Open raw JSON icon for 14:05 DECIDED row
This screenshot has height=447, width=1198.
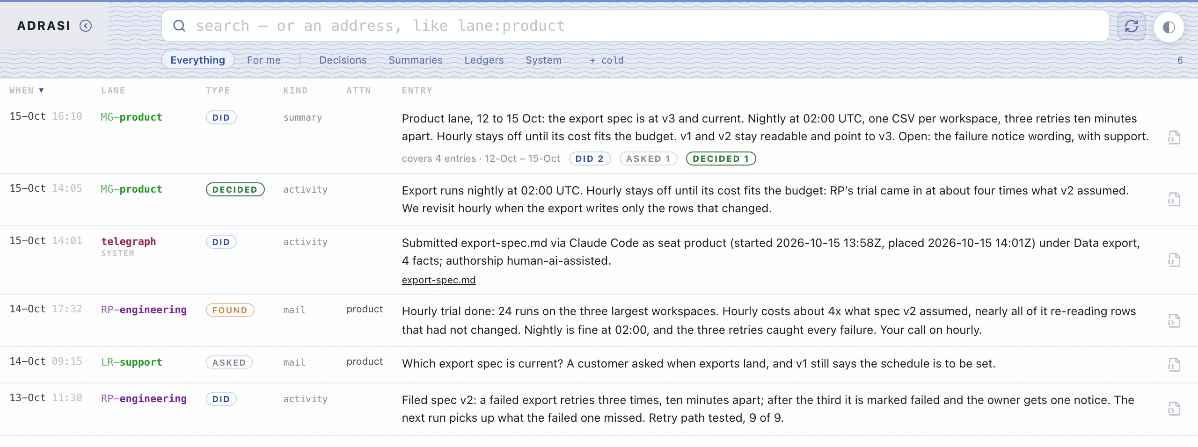pyautogui.click(x=1174, y=199)
